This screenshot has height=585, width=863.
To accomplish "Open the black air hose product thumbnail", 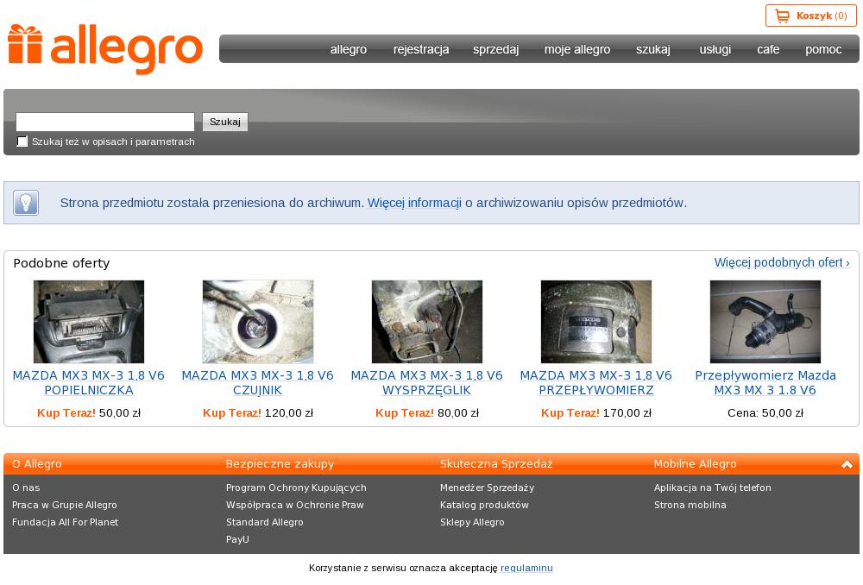I will (765, 321).
